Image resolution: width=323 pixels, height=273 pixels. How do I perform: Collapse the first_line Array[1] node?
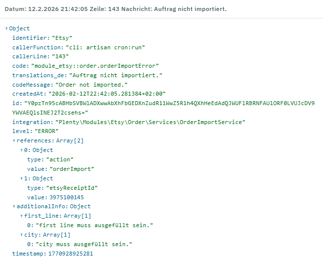pos(21,216)
